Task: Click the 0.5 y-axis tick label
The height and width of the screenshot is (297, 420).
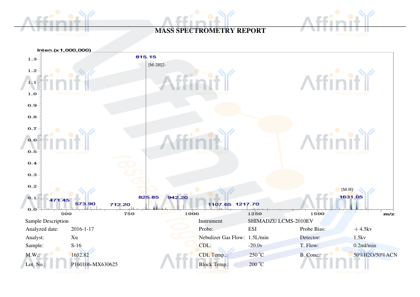Action: click(32, 151)
